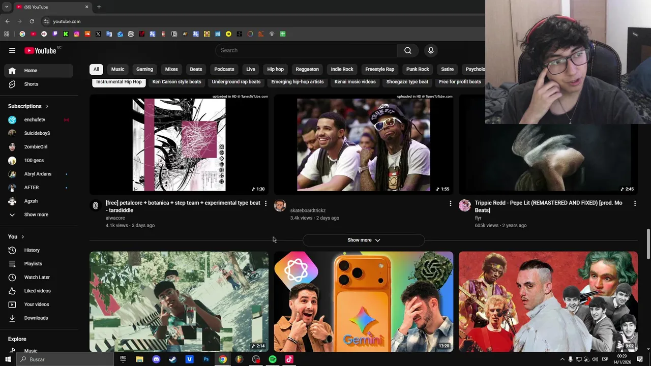This screenshot has width=651, height=366.
Task: Open options for Trippie Redd Pepe Lit video
Action: [635, 203]
